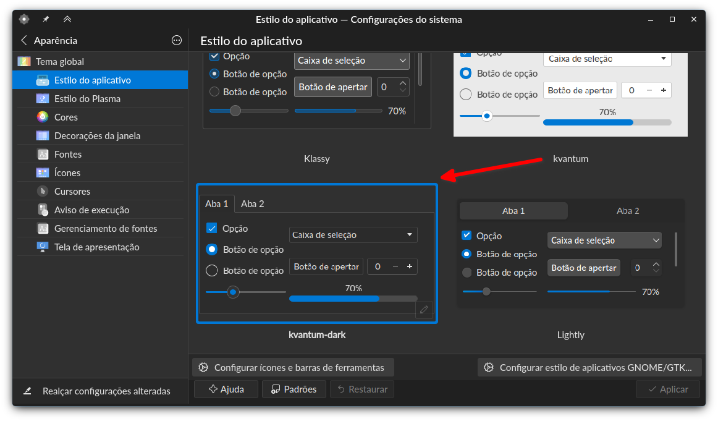Select second Botão de opção in Klassy preview

(214, 91)
